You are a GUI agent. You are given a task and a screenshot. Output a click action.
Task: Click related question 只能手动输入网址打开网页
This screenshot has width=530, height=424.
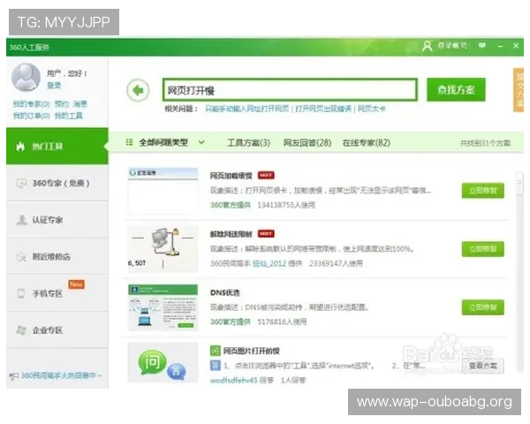pos(247,109)
